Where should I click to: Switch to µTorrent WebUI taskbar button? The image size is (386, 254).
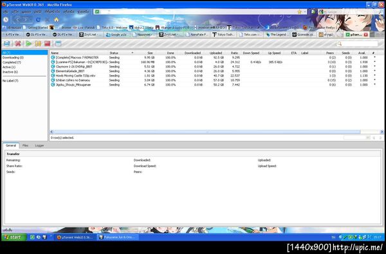(x=75, y=237)
